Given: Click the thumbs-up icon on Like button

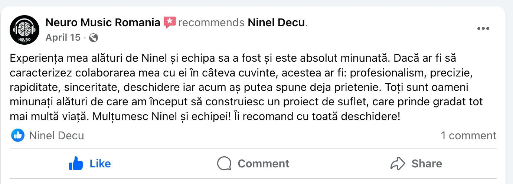Looking at the screenshot, I should click(x=76, y=163).
